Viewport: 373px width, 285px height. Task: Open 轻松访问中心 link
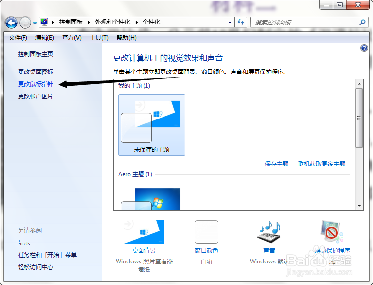pos(36,267)
